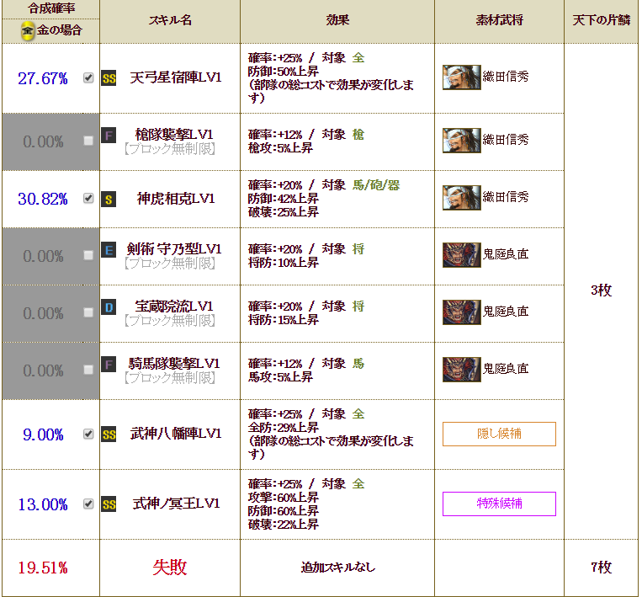642x597 pixels.
Task: Click the 追加スキルなし text
Action: [x=337, y=568]
